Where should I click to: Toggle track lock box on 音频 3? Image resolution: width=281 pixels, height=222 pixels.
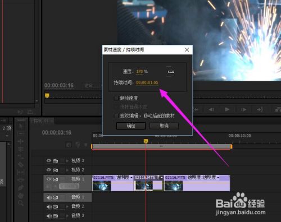pyautogui.click(x=62, y=216)
